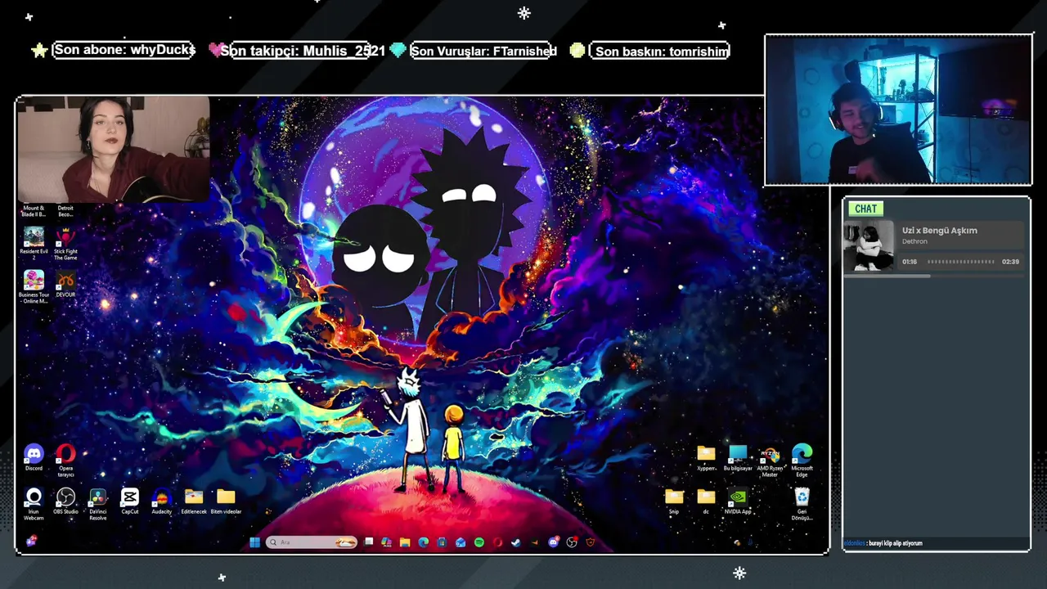Click the song title 'Uzi x Bengü Aşkım'

point(940,231)
